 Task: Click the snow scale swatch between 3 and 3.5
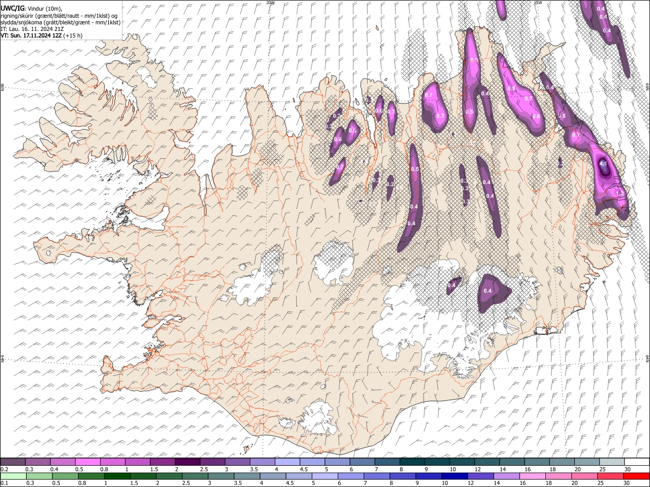[x=237, y=462]
